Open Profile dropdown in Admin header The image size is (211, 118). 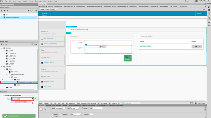pyautogui.click(x=200, y=14)
